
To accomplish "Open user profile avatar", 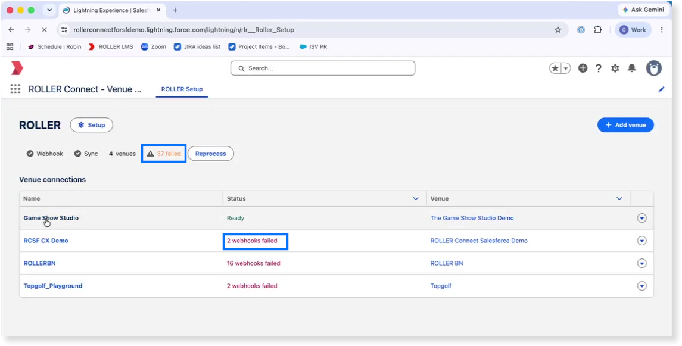I will 654,68.
